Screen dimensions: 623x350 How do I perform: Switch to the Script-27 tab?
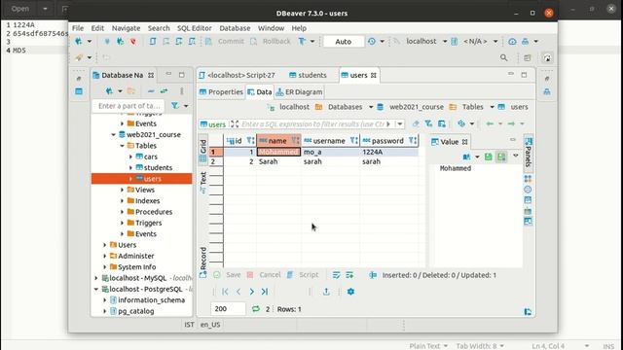click(237, 75)
